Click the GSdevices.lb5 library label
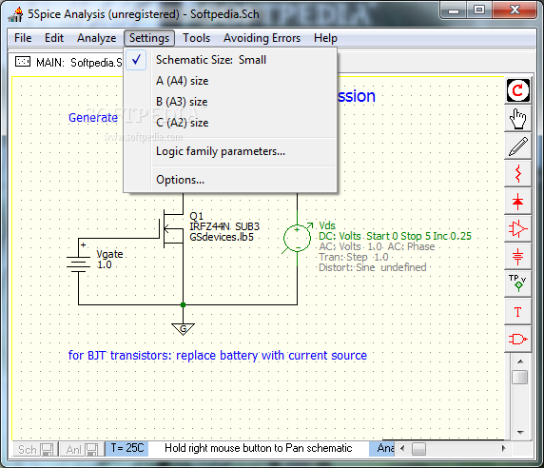This screenshot has width=544, height=468. 222,237
